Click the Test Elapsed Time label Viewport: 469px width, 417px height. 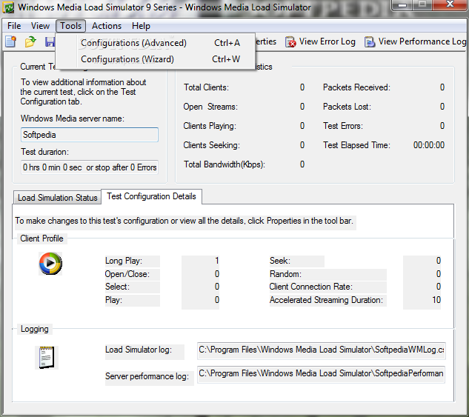pyautogui.click(x=356, y=145)
